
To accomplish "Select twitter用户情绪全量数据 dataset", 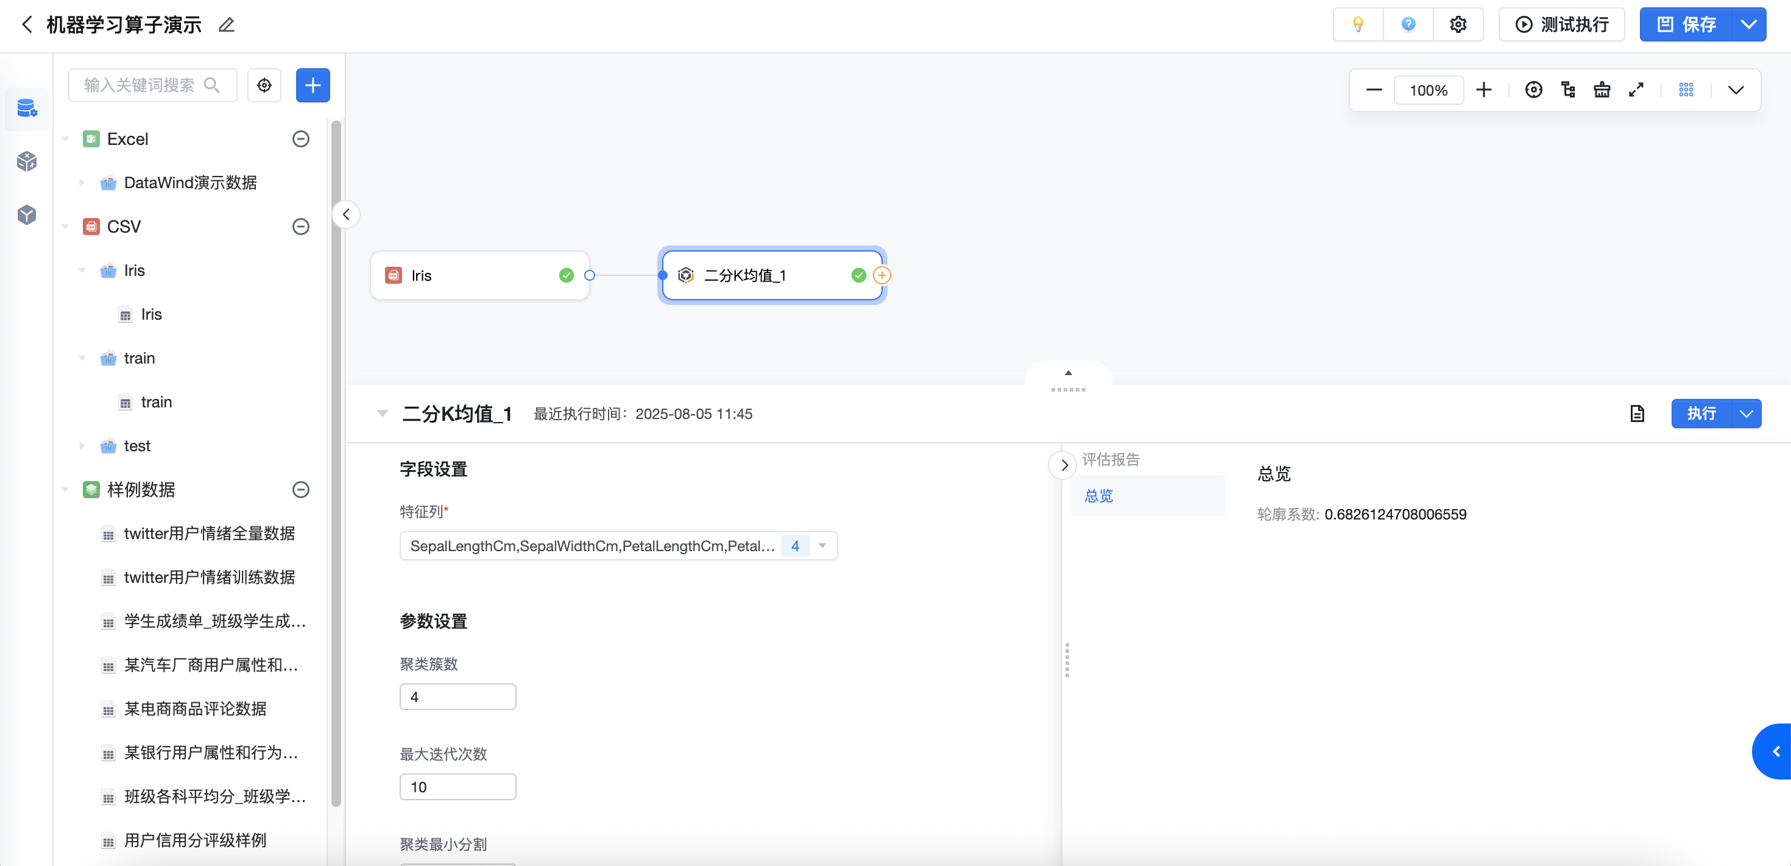I will point(208,533).
